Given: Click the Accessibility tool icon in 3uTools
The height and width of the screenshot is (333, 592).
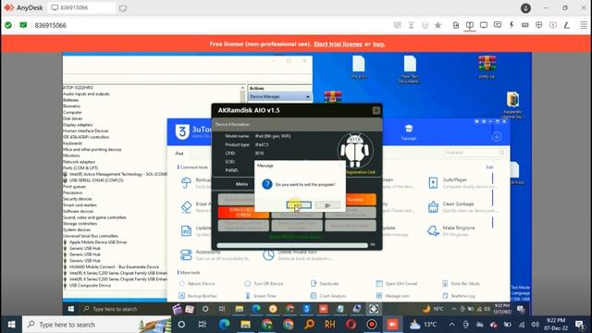Looking at the screenshot, I should coord(186,255).
